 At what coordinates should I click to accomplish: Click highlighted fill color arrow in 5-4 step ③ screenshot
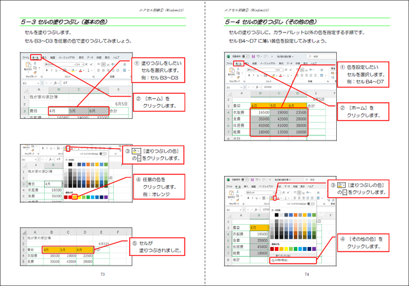point(275,198)
